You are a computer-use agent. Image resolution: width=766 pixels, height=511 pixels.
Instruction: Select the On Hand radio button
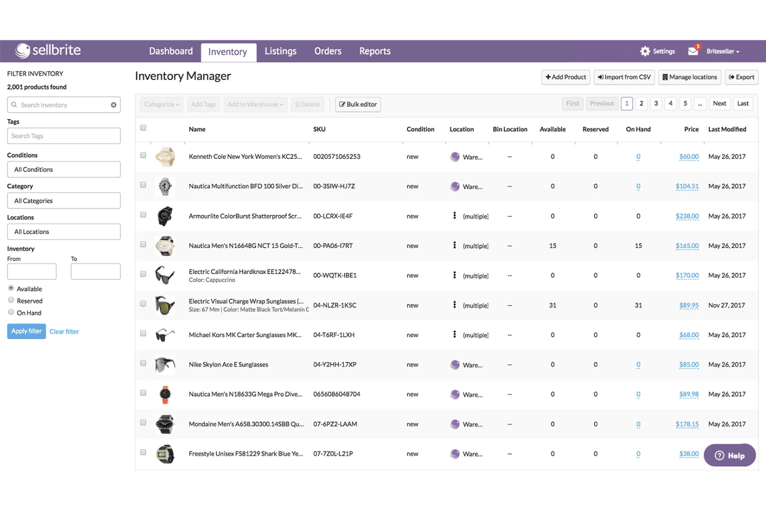point(11,312)
